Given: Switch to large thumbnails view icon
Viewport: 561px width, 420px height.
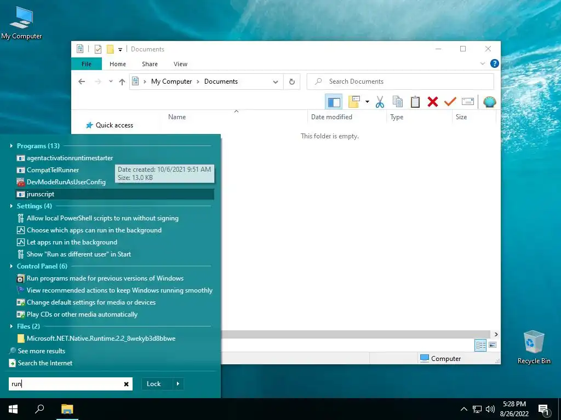Looking at the screenshot, I should click(x=493, y=345).
